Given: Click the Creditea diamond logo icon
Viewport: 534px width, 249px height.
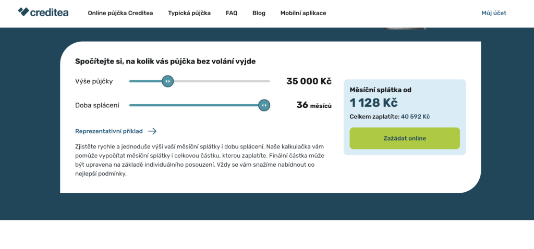Looking at the screenshot, I should click(x=23, y=12).
